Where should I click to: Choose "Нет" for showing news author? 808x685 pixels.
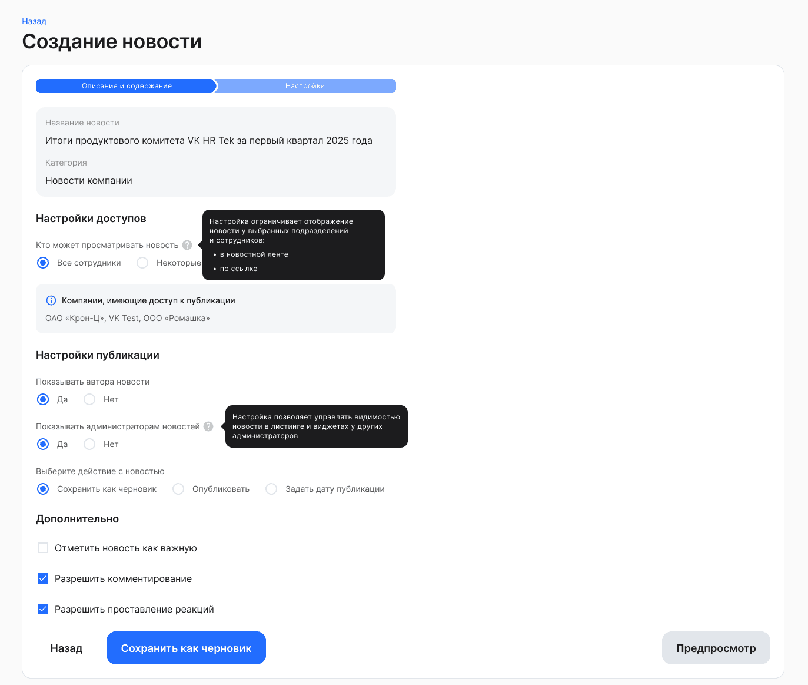[89, 399]
